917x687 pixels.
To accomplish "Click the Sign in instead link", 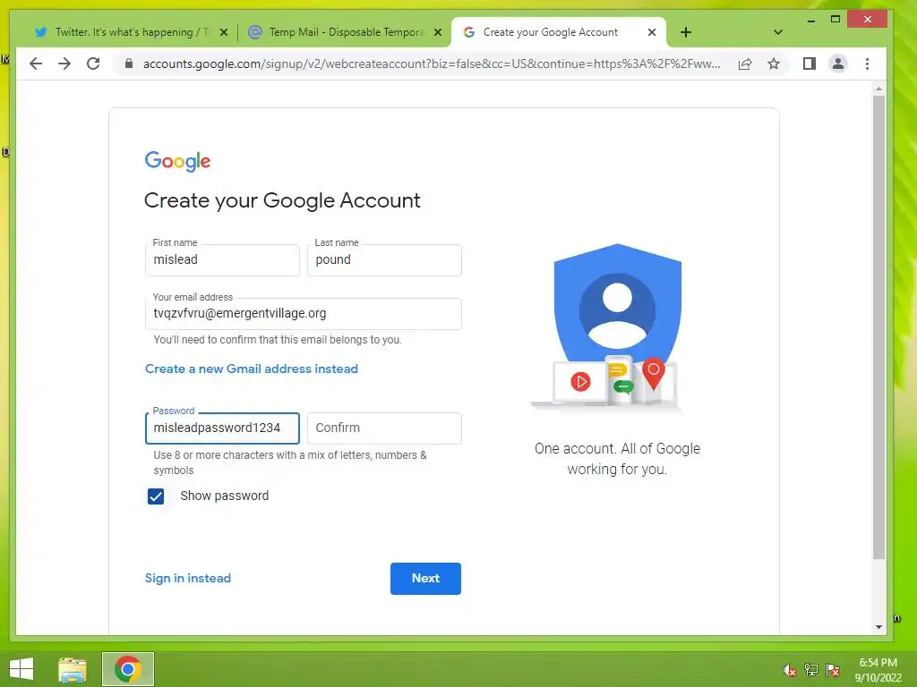I will (188, 578).
